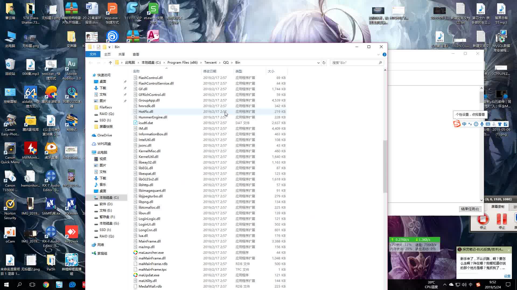Open the 共享 ribbon tab

122,54
